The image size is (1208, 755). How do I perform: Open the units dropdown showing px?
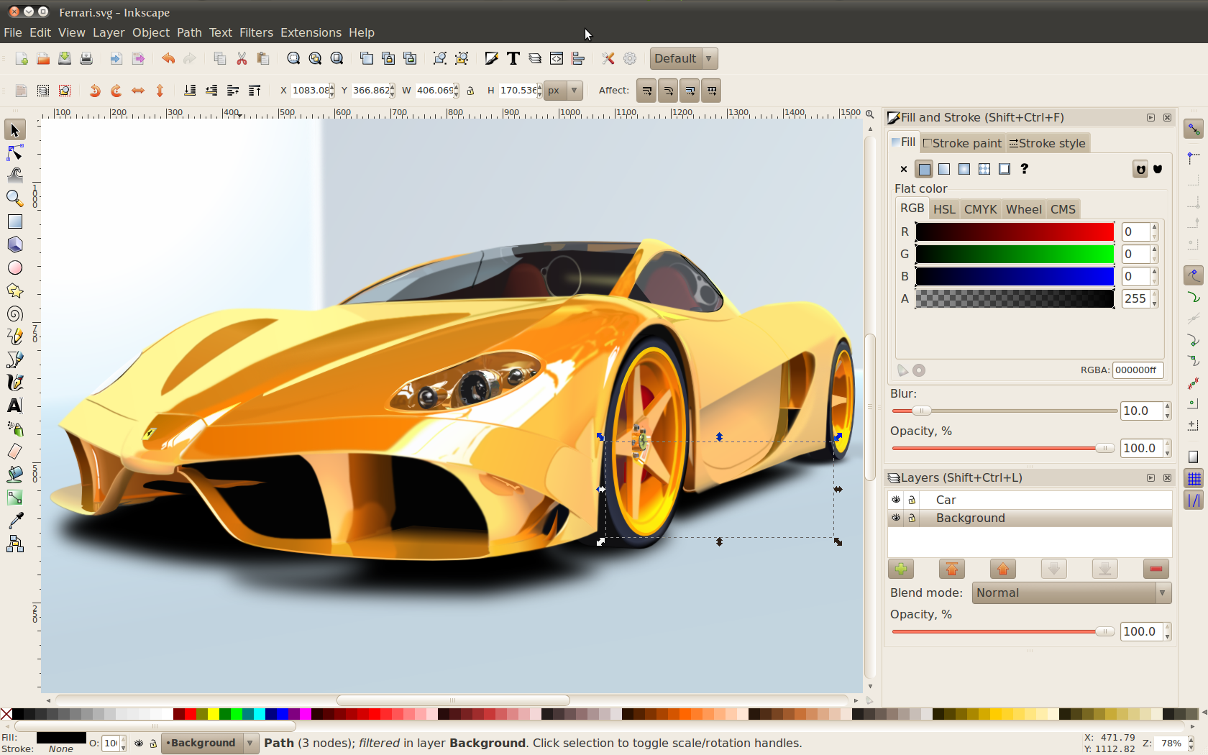point(562,90)
